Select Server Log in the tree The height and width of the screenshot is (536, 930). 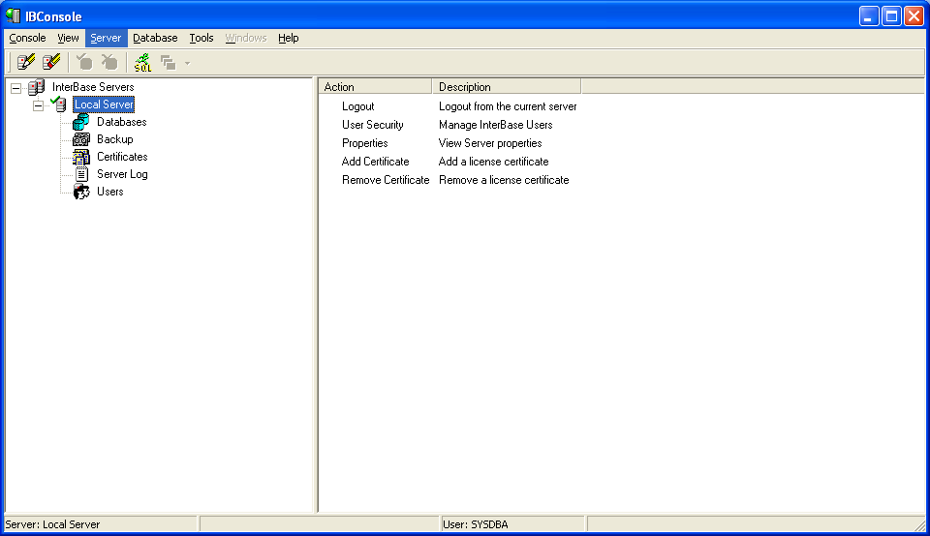(122, 174)
